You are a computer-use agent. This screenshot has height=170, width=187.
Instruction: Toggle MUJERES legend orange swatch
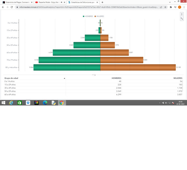point(95,16)
